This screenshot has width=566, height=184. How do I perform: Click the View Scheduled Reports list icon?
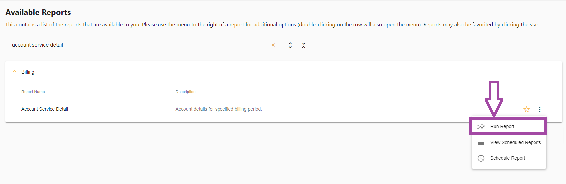tap(481, 143)
